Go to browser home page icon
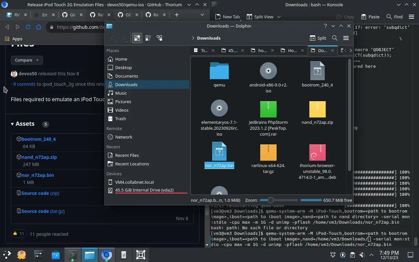The width and height of the screenshot is (419, 262). click(x=39, y=27)
